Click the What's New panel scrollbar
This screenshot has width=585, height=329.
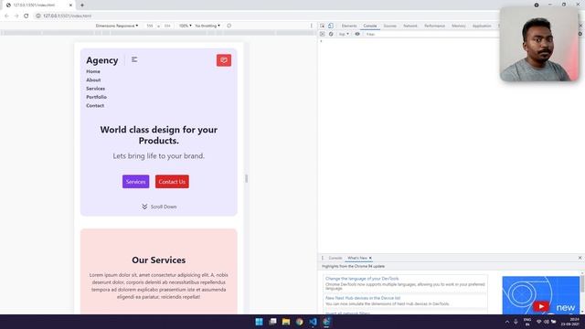[582, 284]
